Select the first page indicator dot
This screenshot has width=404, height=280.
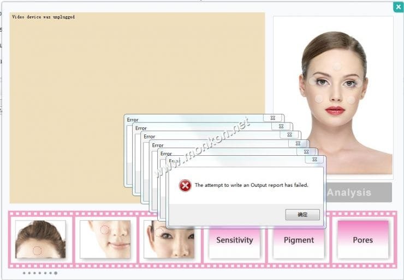pyautogui.click(x=24, y=273)
